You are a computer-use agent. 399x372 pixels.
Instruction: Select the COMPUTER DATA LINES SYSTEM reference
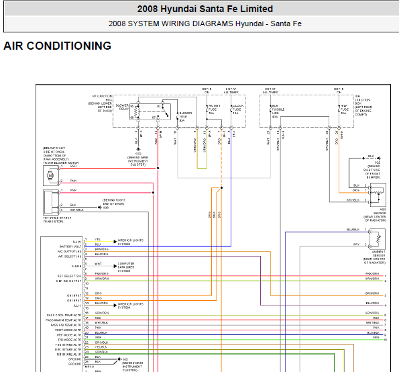pos(126,267)
